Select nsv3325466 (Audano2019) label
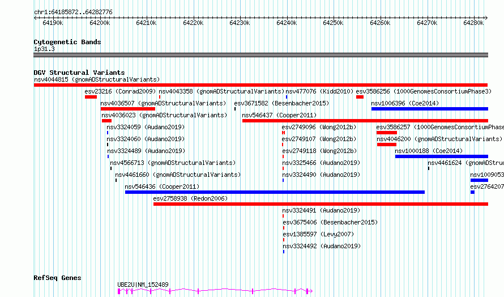This screenshot has height=297, width=504. [x=321, y=163]
